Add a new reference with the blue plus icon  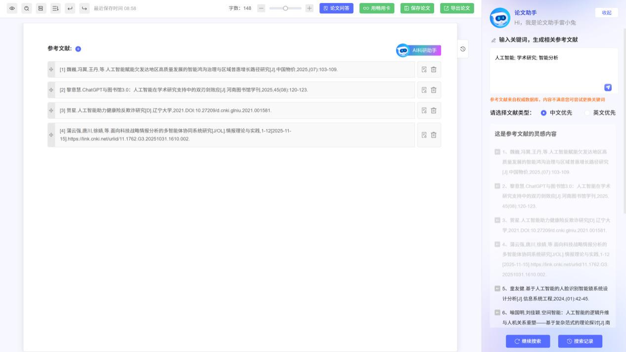[x=78, y=49]
